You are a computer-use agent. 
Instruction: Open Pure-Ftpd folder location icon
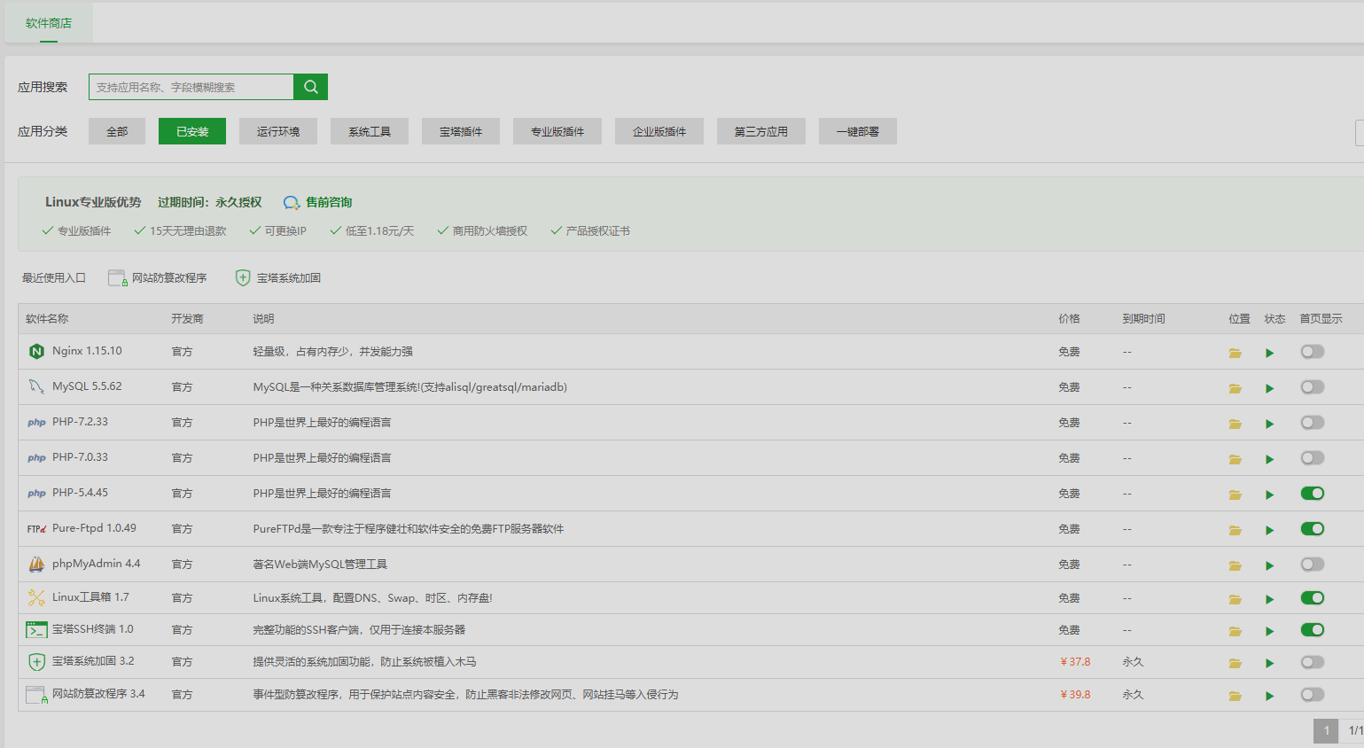pyautogui.click(x=1235, y=530)
